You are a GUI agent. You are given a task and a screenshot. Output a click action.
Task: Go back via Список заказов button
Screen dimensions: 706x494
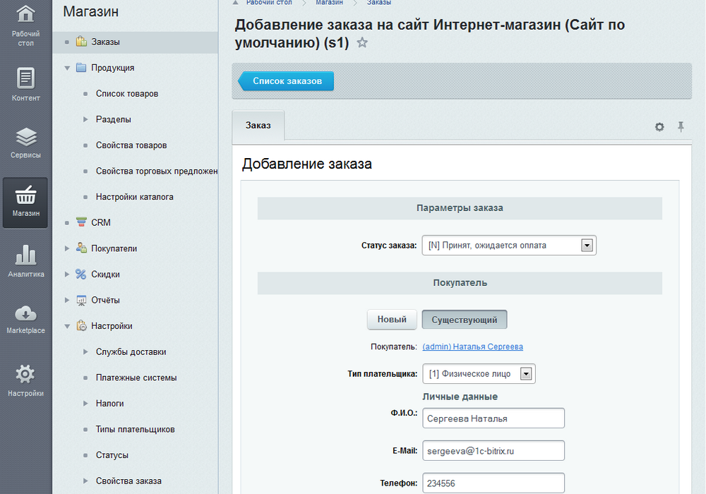[x=287, y=81]
